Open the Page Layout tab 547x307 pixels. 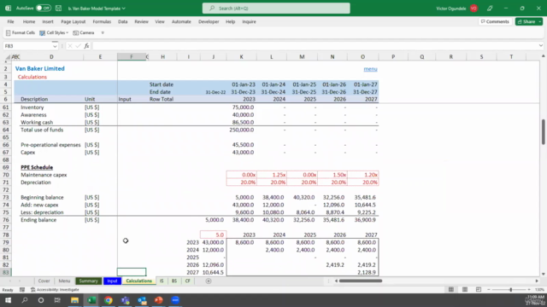(x=74, y=21)
